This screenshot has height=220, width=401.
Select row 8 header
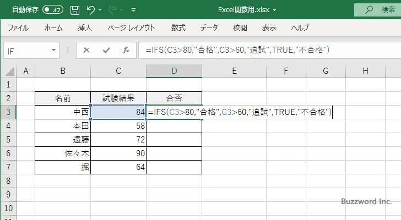pyautogui.click(x=8, y=181)
